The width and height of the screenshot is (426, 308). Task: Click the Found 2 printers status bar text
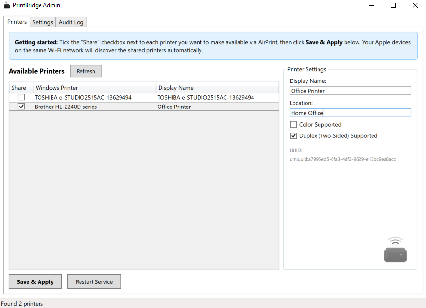[21, 303]
